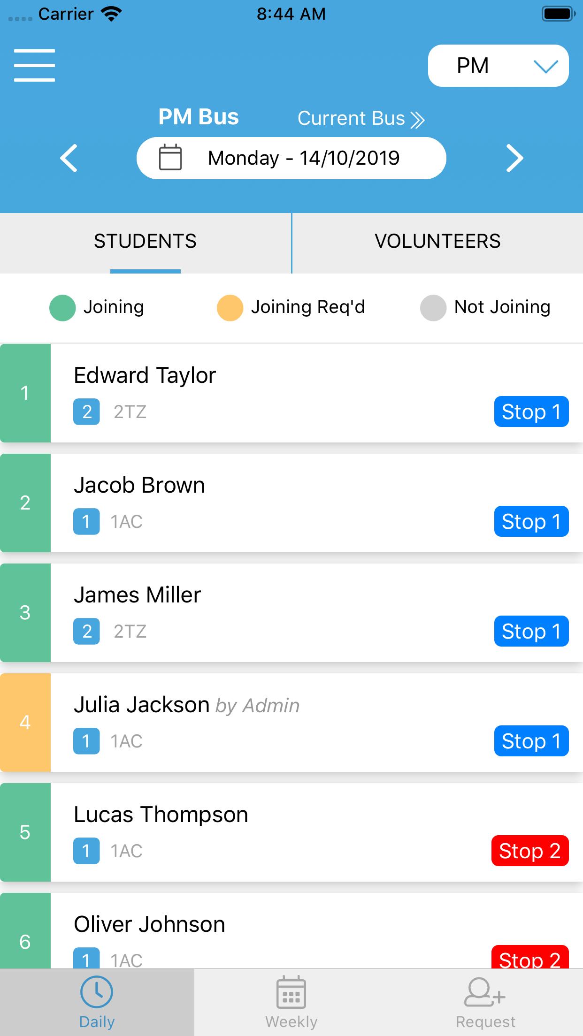This screenshot has height=1036, width=583.
Task: Tap Stop 1 badge for Edward Taylor
Action: pyautogui.click(x=531, y=412)
